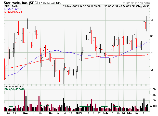Image resolution: width=158 pixels, height=116 pixels.
Task: Click the 11 date label after Nov
Action: click(34, 113)
